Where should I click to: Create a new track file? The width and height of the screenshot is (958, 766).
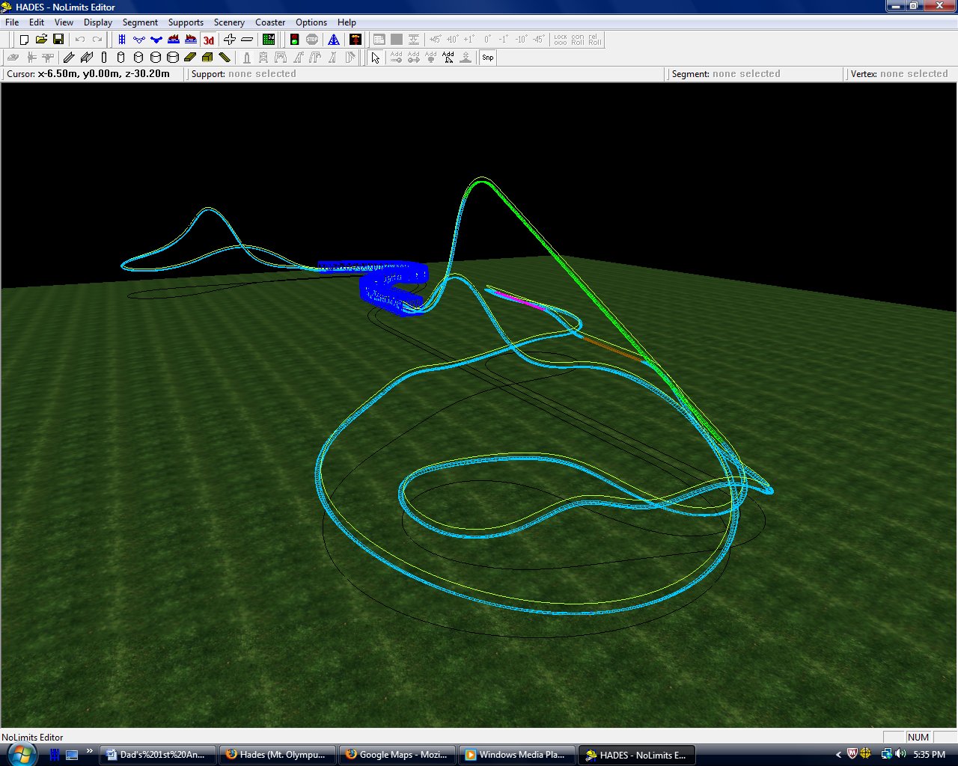tap(24, 40)
